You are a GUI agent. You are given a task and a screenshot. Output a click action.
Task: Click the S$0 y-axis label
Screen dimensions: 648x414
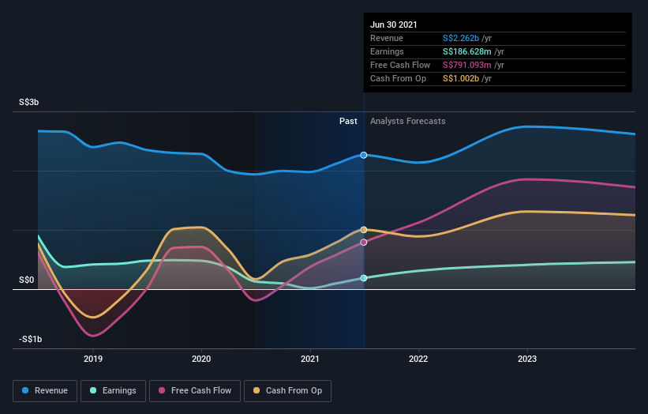pos(27,280)
